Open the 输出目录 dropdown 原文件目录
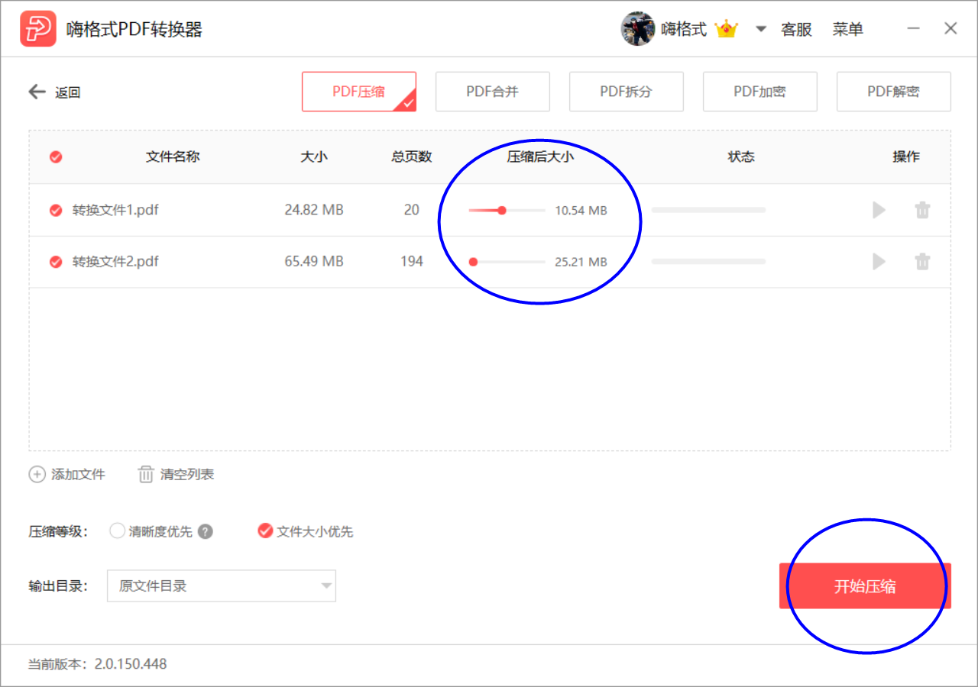This screenshot has width=978, height=687. (222, 586)
